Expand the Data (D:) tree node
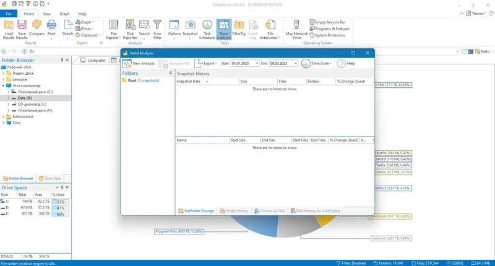Image resolution: width=495 pixels, height=266 pixels. pyautogui.click(x=9, y=98)
